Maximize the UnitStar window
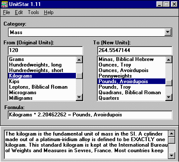 (166, 4)
